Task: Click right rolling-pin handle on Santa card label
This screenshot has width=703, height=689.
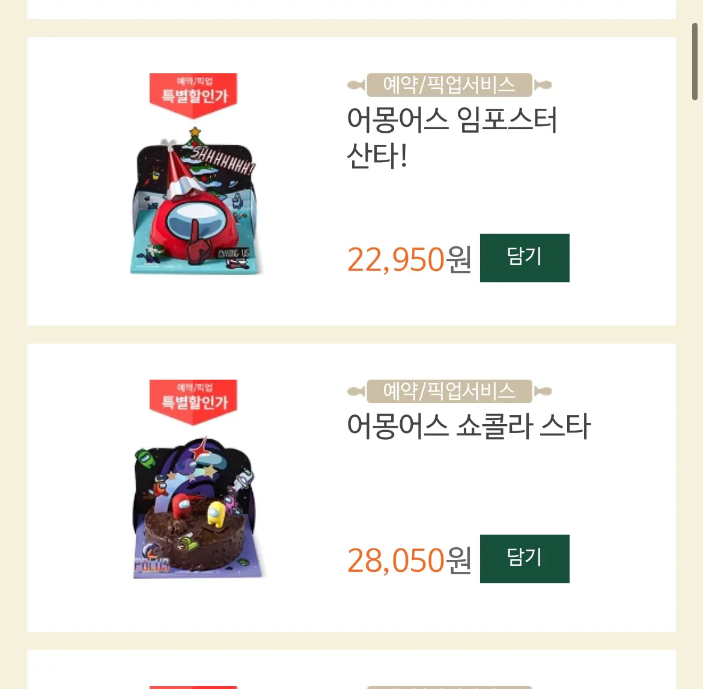Action: tap(542, 85)
